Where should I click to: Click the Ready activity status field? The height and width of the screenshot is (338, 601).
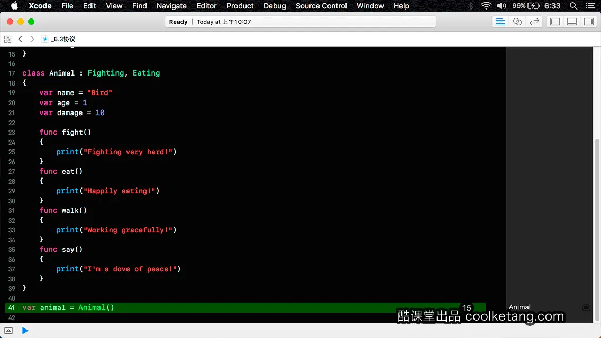(x=300, y=22)
